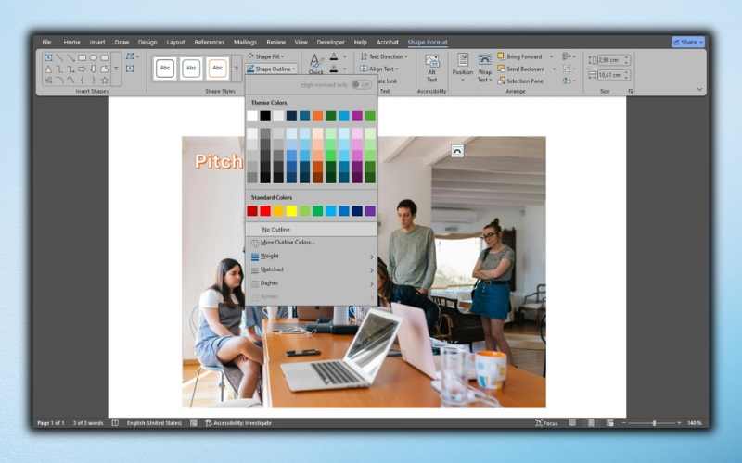Click the Rotate Objects icon
This screenshot has width=742, height=463.
pyautogui.click(x=567, y=81)
